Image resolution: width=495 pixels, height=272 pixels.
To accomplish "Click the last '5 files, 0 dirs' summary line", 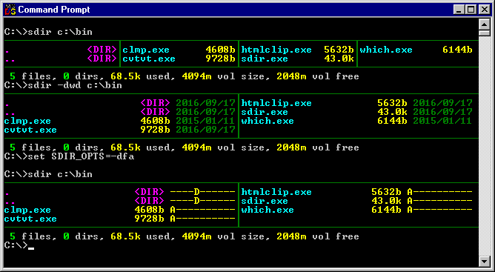I will (x=185, y=236).
